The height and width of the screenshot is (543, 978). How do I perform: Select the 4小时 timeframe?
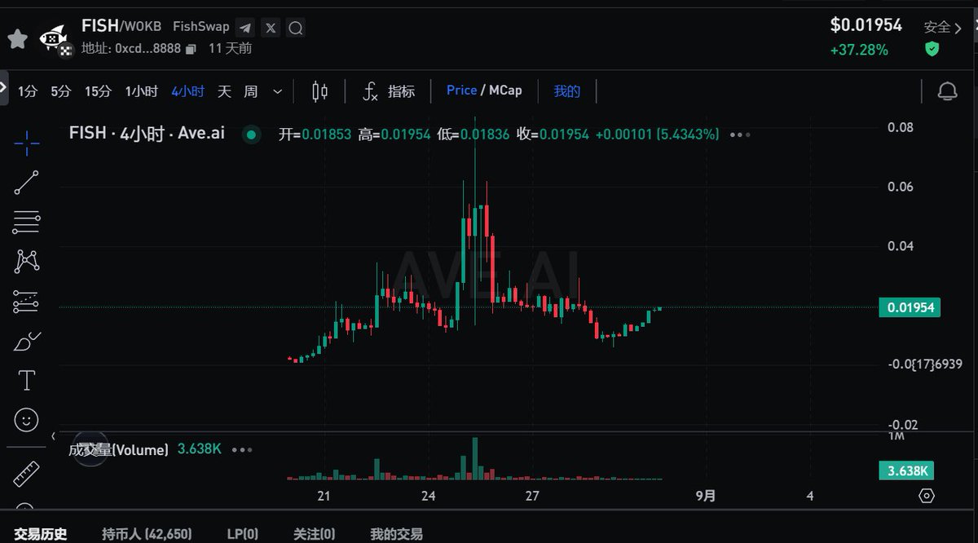click(187, 91)
